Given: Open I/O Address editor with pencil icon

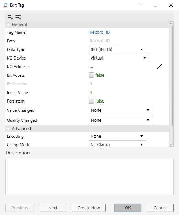Looking at the screenshot, I should 160,66.
